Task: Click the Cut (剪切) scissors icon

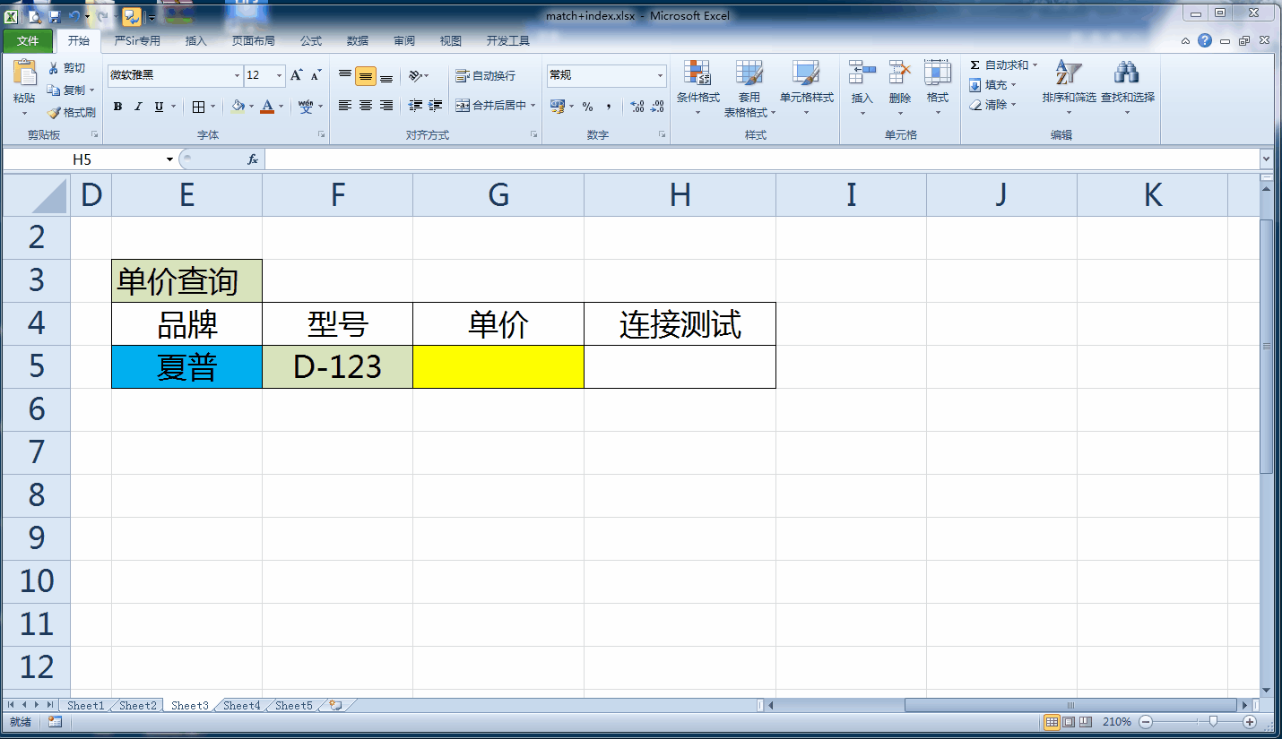Action: [x=54, y=68]
